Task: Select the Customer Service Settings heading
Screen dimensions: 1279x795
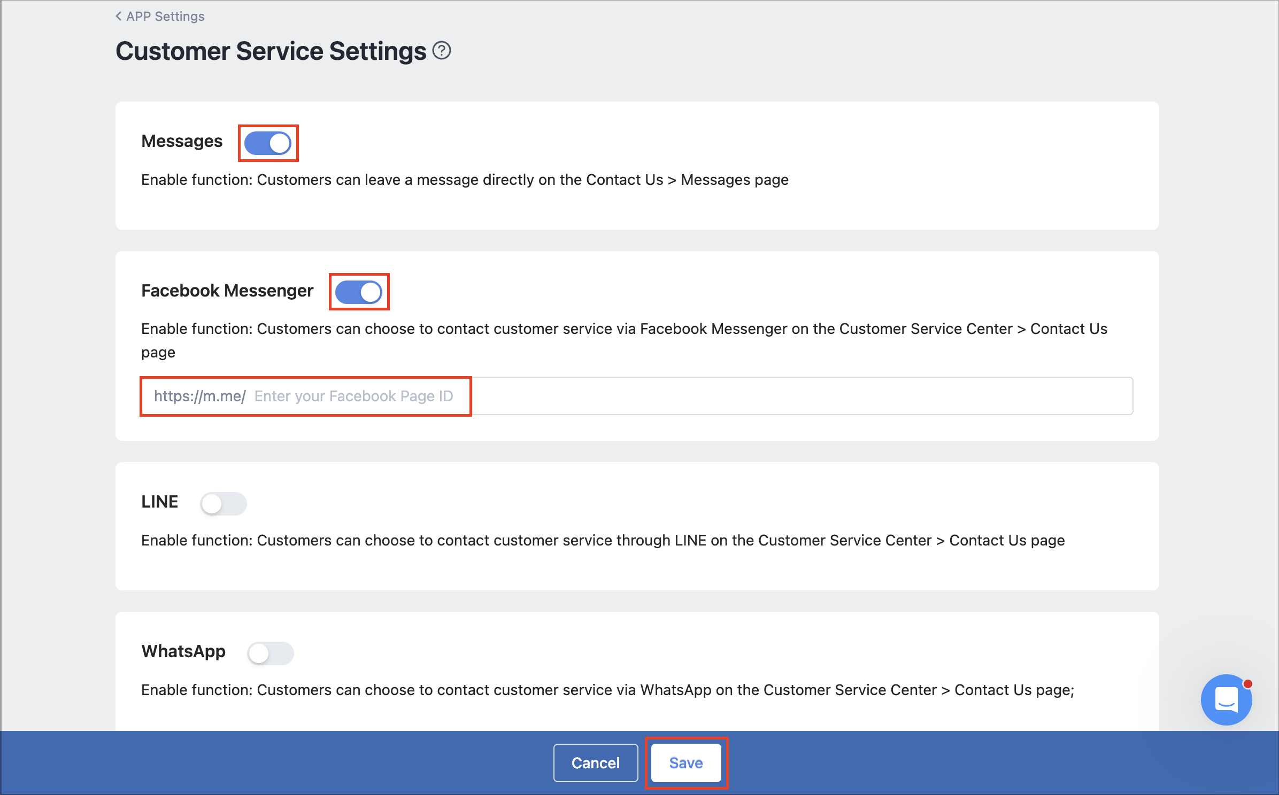Action: 271,51
